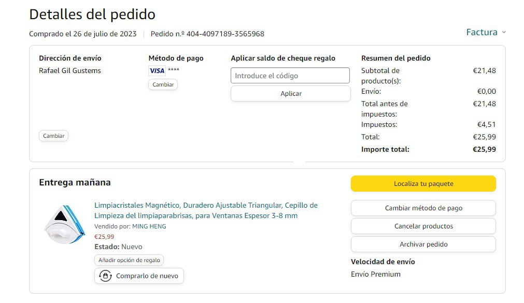Click Cambiar under Dirección de envío
Screen dimensions: 524x303
[54, 136]
